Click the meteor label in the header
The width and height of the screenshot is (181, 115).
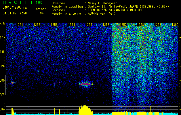tap(41, 9)
